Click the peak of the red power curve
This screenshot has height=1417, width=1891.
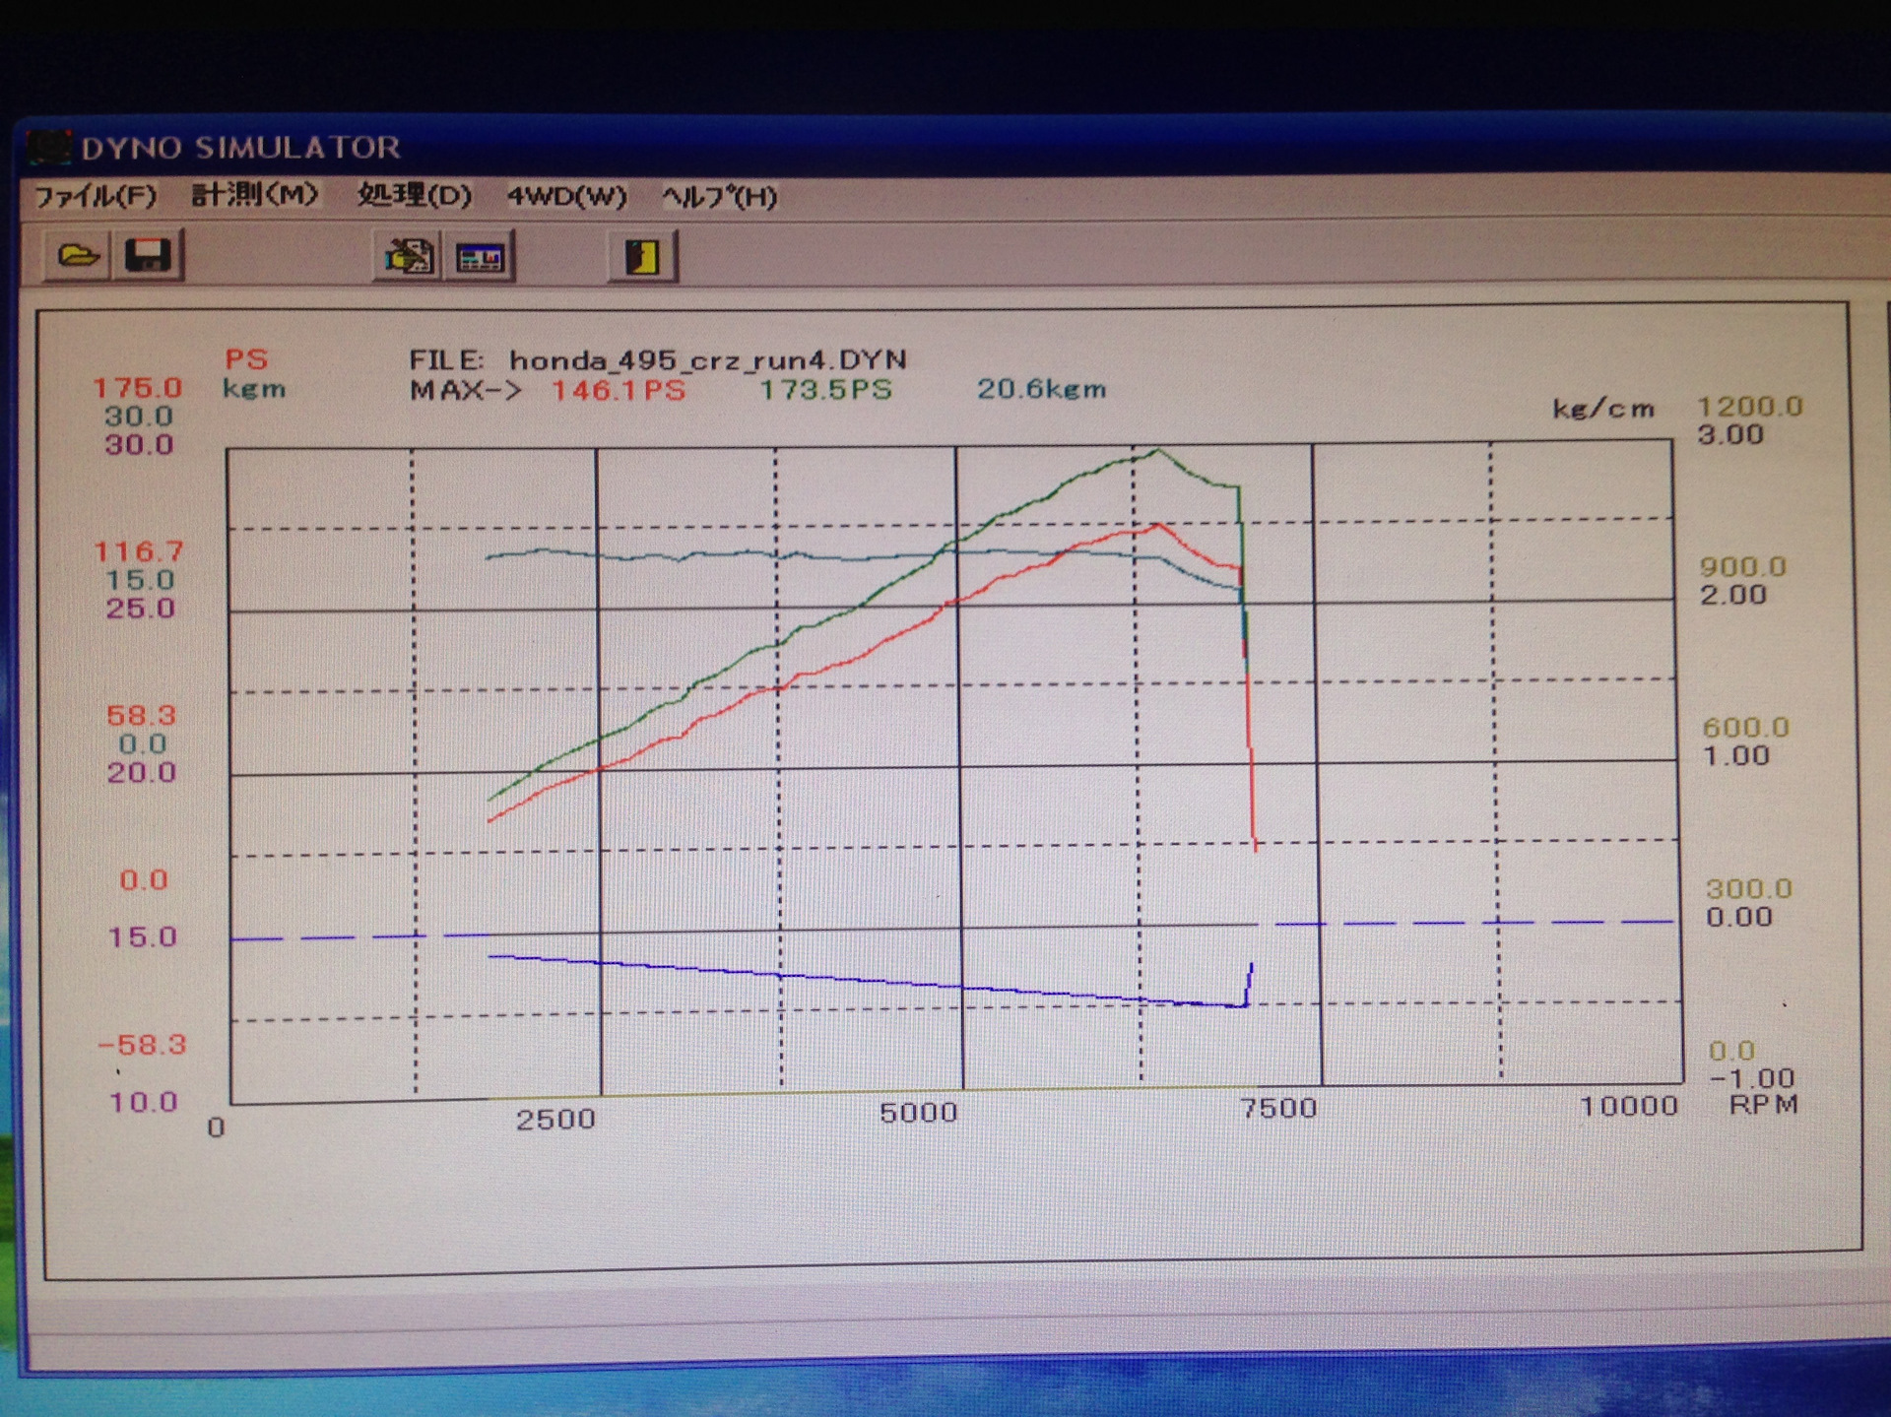(1159, 525)
